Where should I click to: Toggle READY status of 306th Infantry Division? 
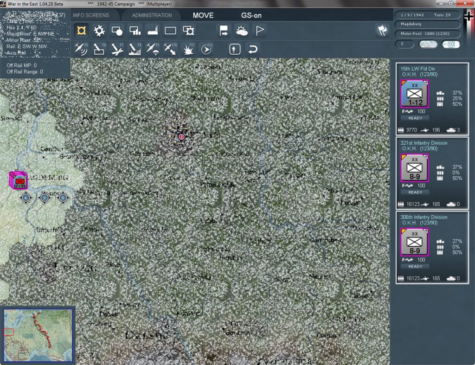[415, 267]
